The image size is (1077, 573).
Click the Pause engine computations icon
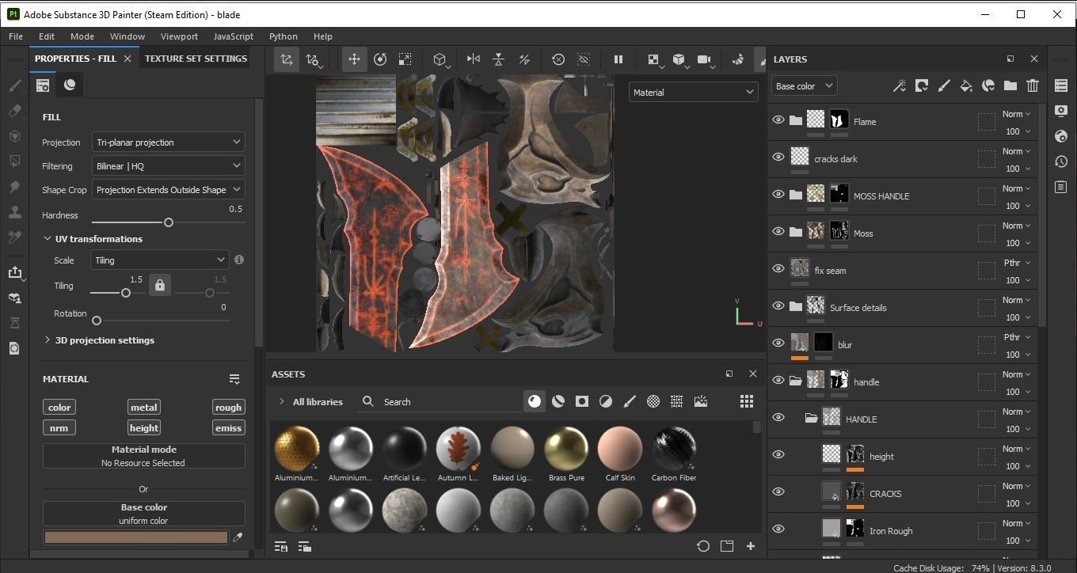618,59
